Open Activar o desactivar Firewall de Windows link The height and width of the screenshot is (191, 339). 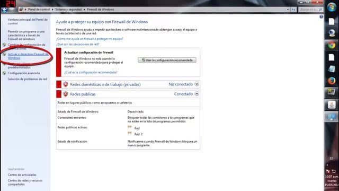point(28,56)
